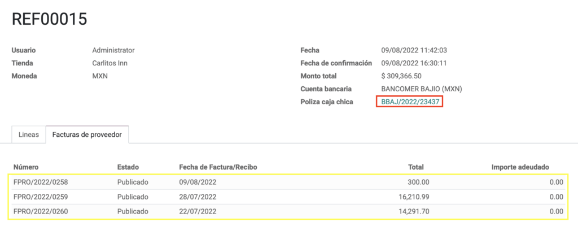
Task: Switch to the Lineas tab
Action: click(x=29, y=135)
